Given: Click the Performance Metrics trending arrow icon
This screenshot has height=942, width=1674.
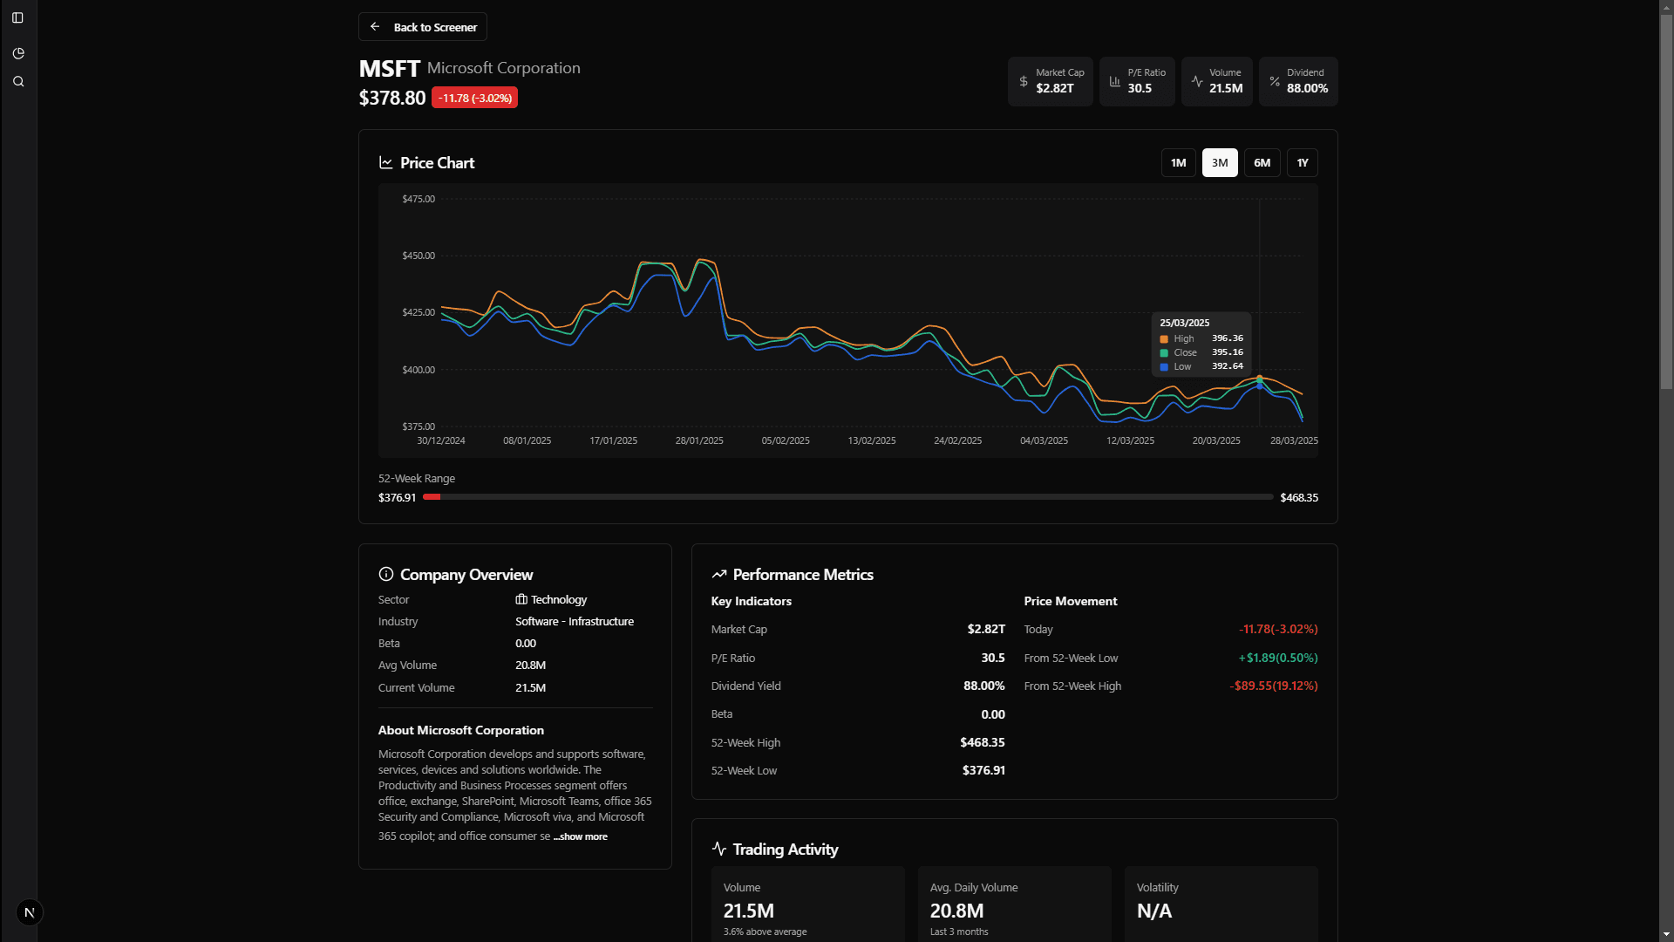Looking at the screenshot, I should click(x=718, y=574).
